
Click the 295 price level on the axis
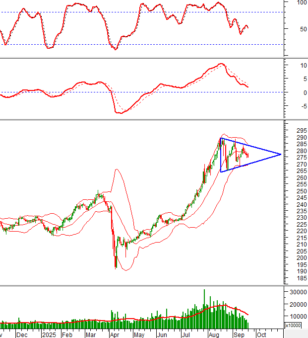pyautogui.click(x=296, y=130)
